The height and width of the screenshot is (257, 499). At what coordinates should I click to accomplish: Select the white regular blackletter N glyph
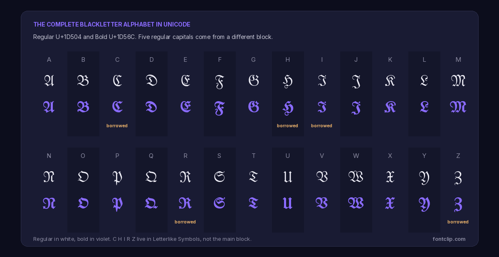pos(49,177)
